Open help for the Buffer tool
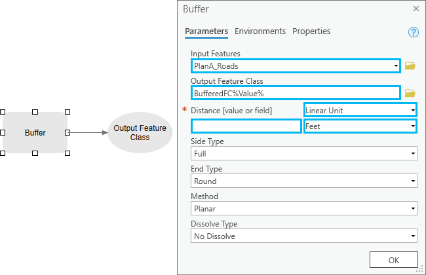Image resolution: width=426 pixels, height=275 pixels. point(413,32)
